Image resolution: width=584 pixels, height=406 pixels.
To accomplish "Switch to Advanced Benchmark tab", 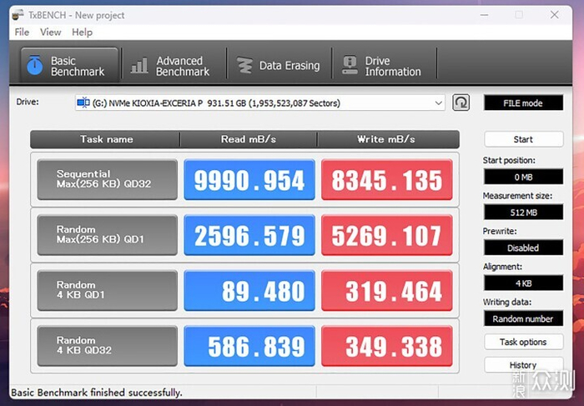I will (174, 66).
